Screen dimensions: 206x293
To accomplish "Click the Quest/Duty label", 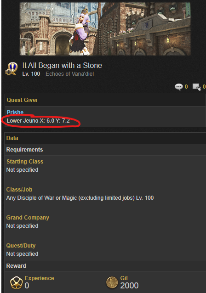I will pos(21,246).
